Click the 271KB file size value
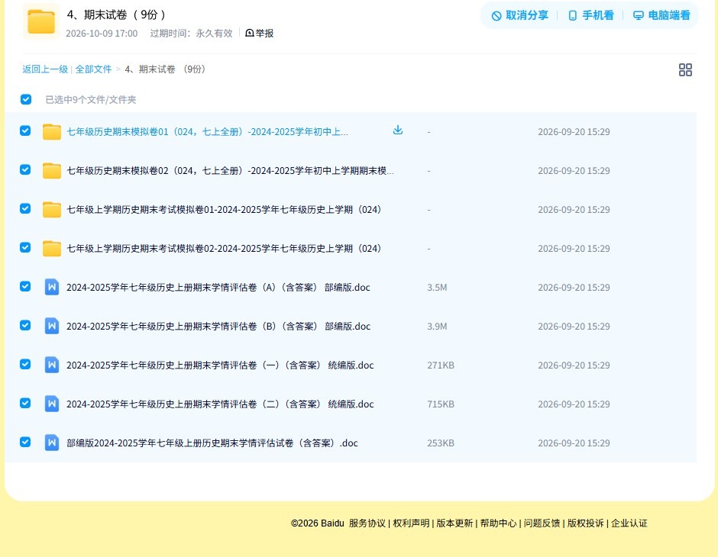The height and width of the screenshot is (557, 718). coord(441,365)
